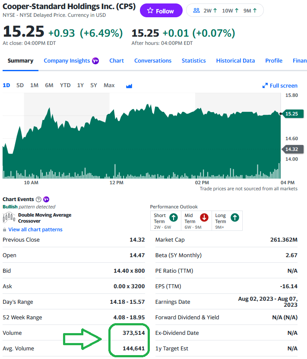Open View all chart patterns link

[x=35, y=230]
